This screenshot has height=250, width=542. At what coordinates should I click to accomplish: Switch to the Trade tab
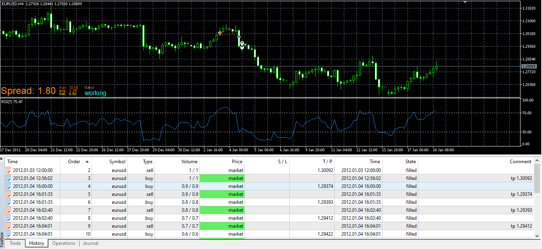[15, 243]
